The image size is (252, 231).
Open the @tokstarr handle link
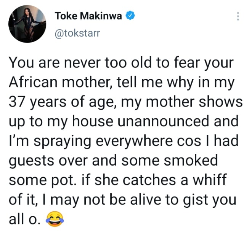coord(77,33)
